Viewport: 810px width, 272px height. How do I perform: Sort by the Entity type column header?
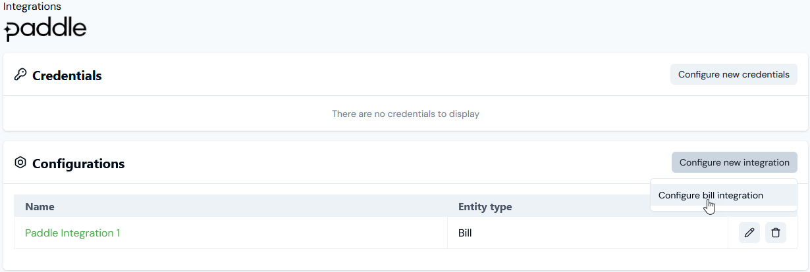click(x=485, y=206)
